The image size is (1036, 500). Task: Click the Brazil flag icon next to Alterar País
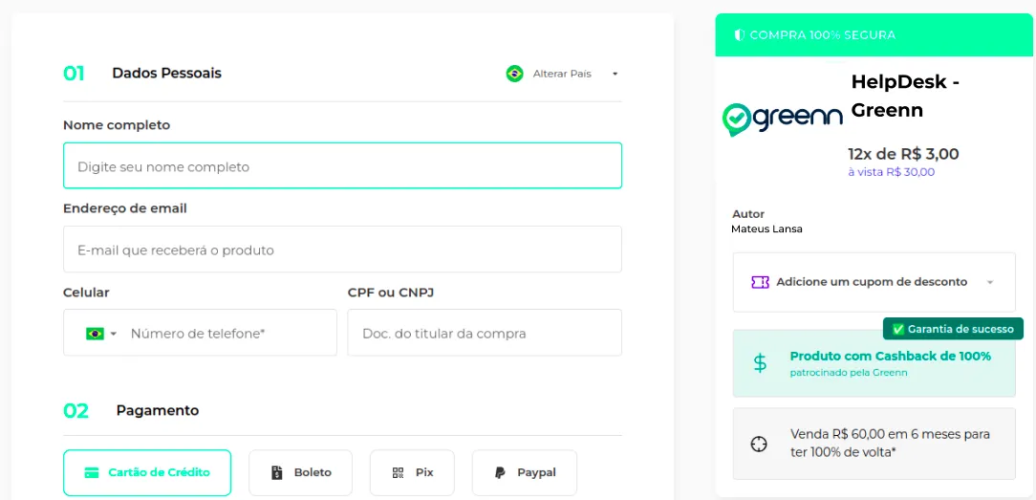pyautogui.click(x=515, y=74)
